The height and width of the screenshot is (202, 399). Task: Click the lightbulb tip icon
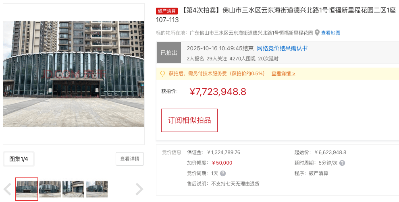click(x=162, y=74)
